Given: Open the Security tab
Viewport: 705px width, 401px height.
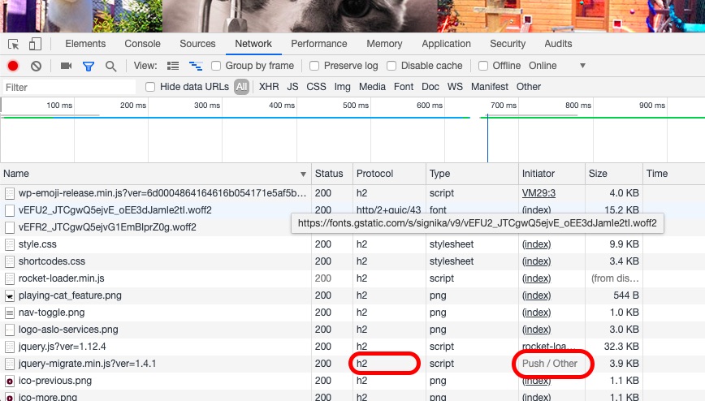Looking at the screenshot, I should pyautogui.click(x=508, y=44).
